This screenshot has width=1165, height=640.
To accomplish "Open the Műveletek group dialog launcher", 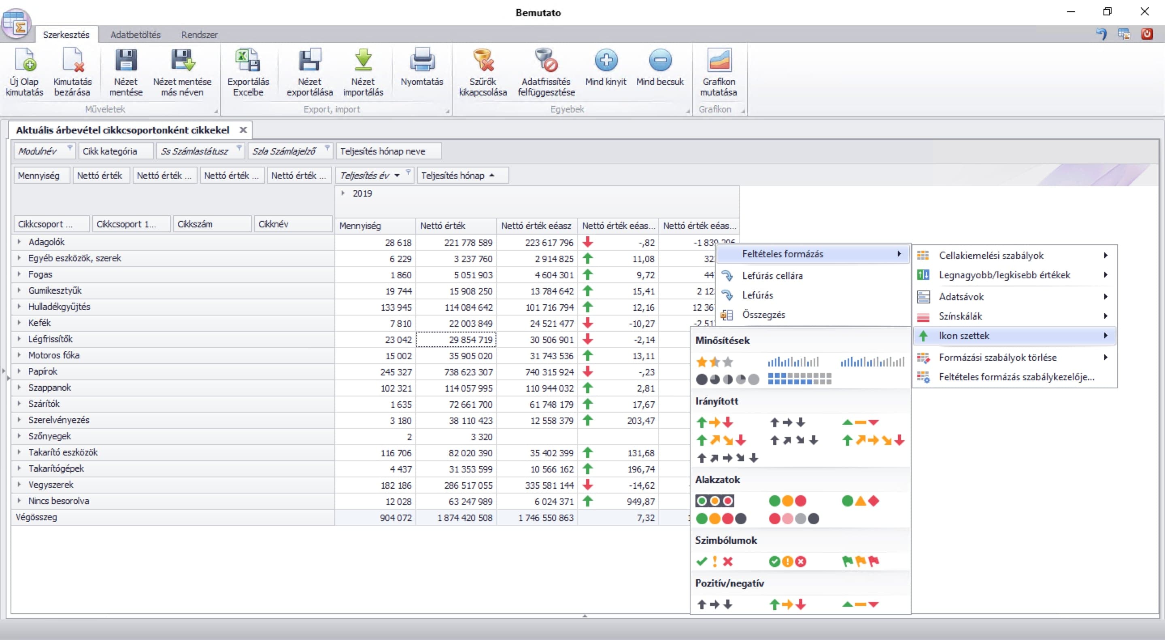I will pos(216,111).
